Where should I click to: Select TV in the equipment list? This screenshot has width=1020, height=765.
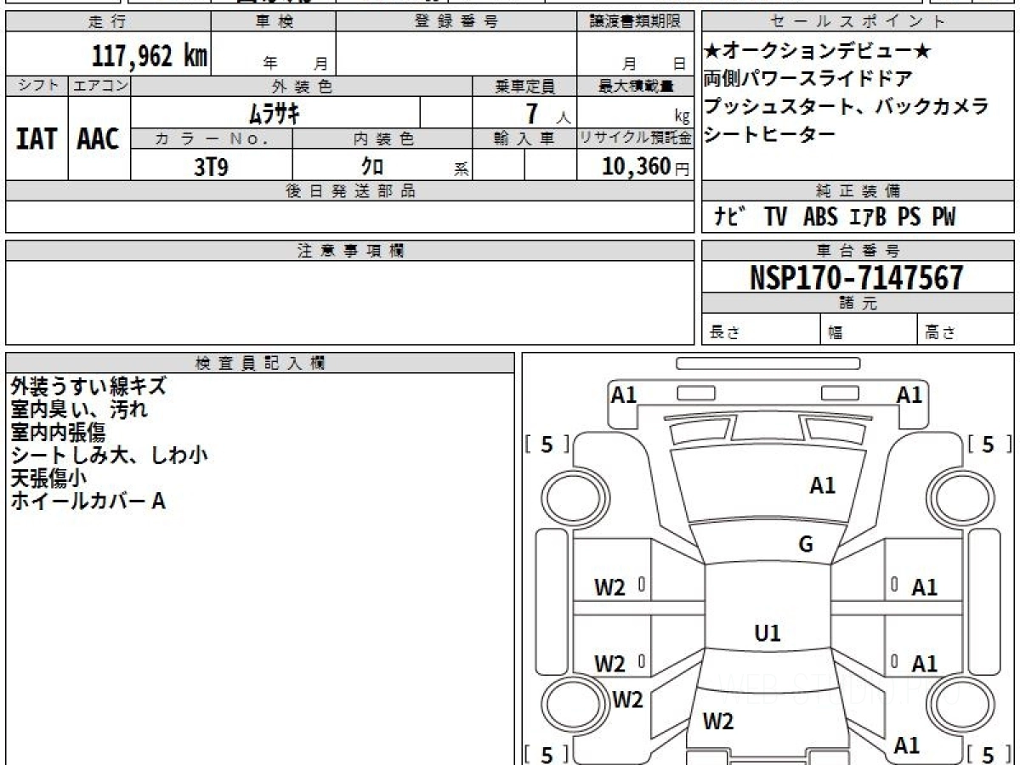(774, 218)
